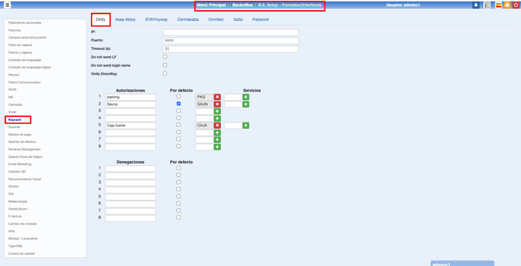Click the red power logout icon
This screenshot has width=521, height=266.
click(x=516, y=5)
